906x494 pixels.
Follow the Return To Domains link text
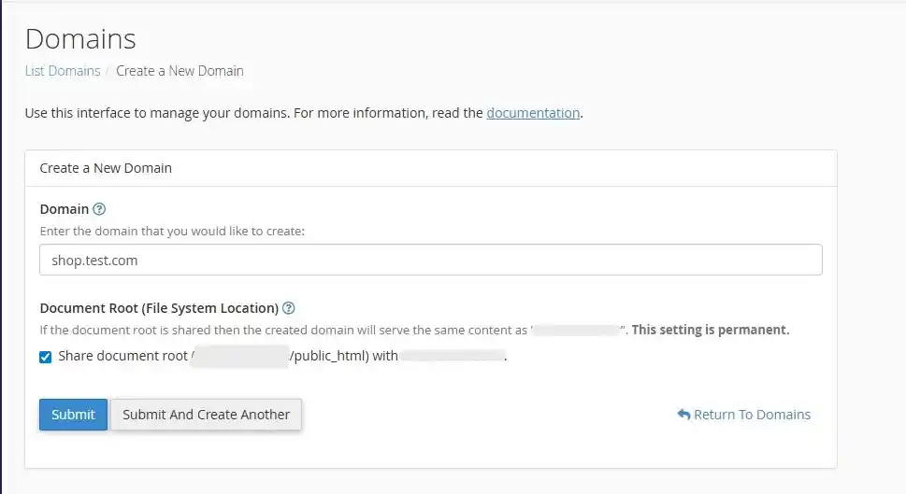[x=752, y=415]
